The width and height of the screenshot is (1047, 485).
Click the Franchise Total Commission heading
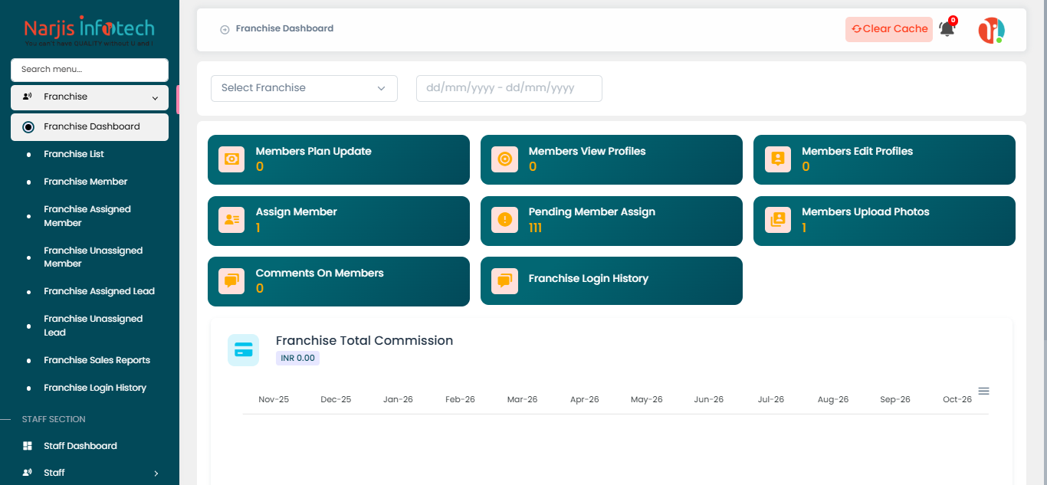(x=364, y=341)
